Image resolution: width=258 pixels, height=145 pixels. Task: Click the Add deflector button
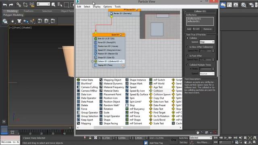[x=189, y=29]
